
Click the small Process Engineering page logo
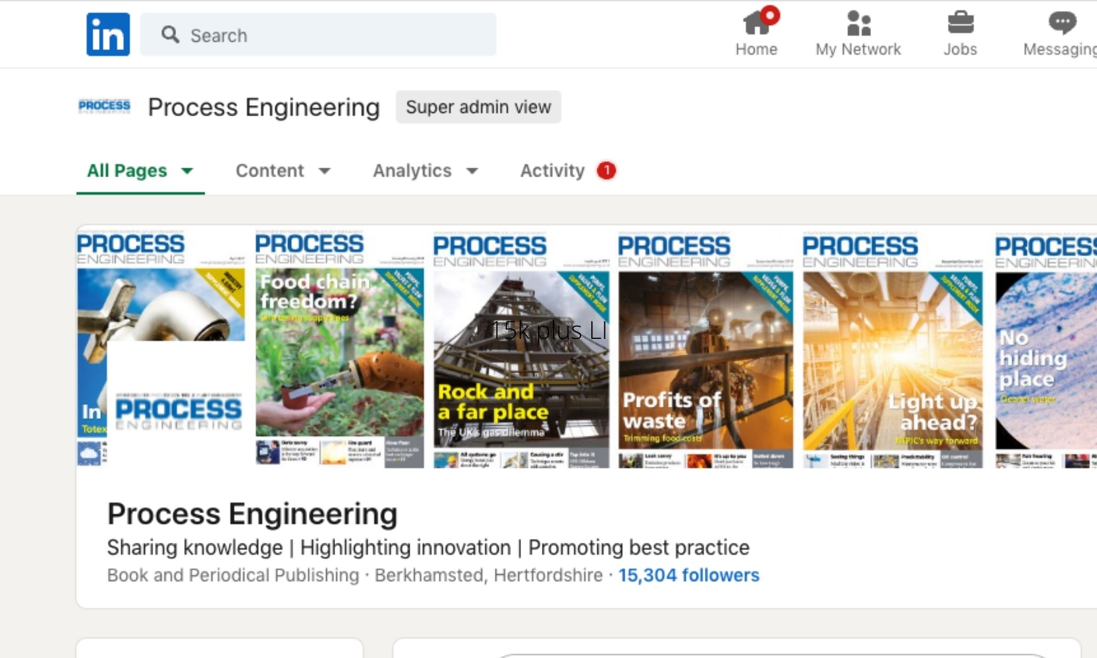[104, 106]
